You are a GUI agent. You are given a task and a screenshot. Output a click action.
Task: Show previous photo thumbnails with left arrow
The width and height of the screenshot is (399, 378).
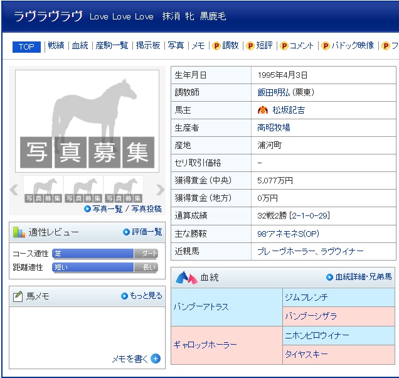[14, 190]
